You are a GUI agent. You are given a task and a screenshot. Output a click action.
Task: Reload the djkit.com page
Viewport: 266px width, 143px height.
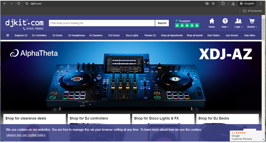(19, 3)
